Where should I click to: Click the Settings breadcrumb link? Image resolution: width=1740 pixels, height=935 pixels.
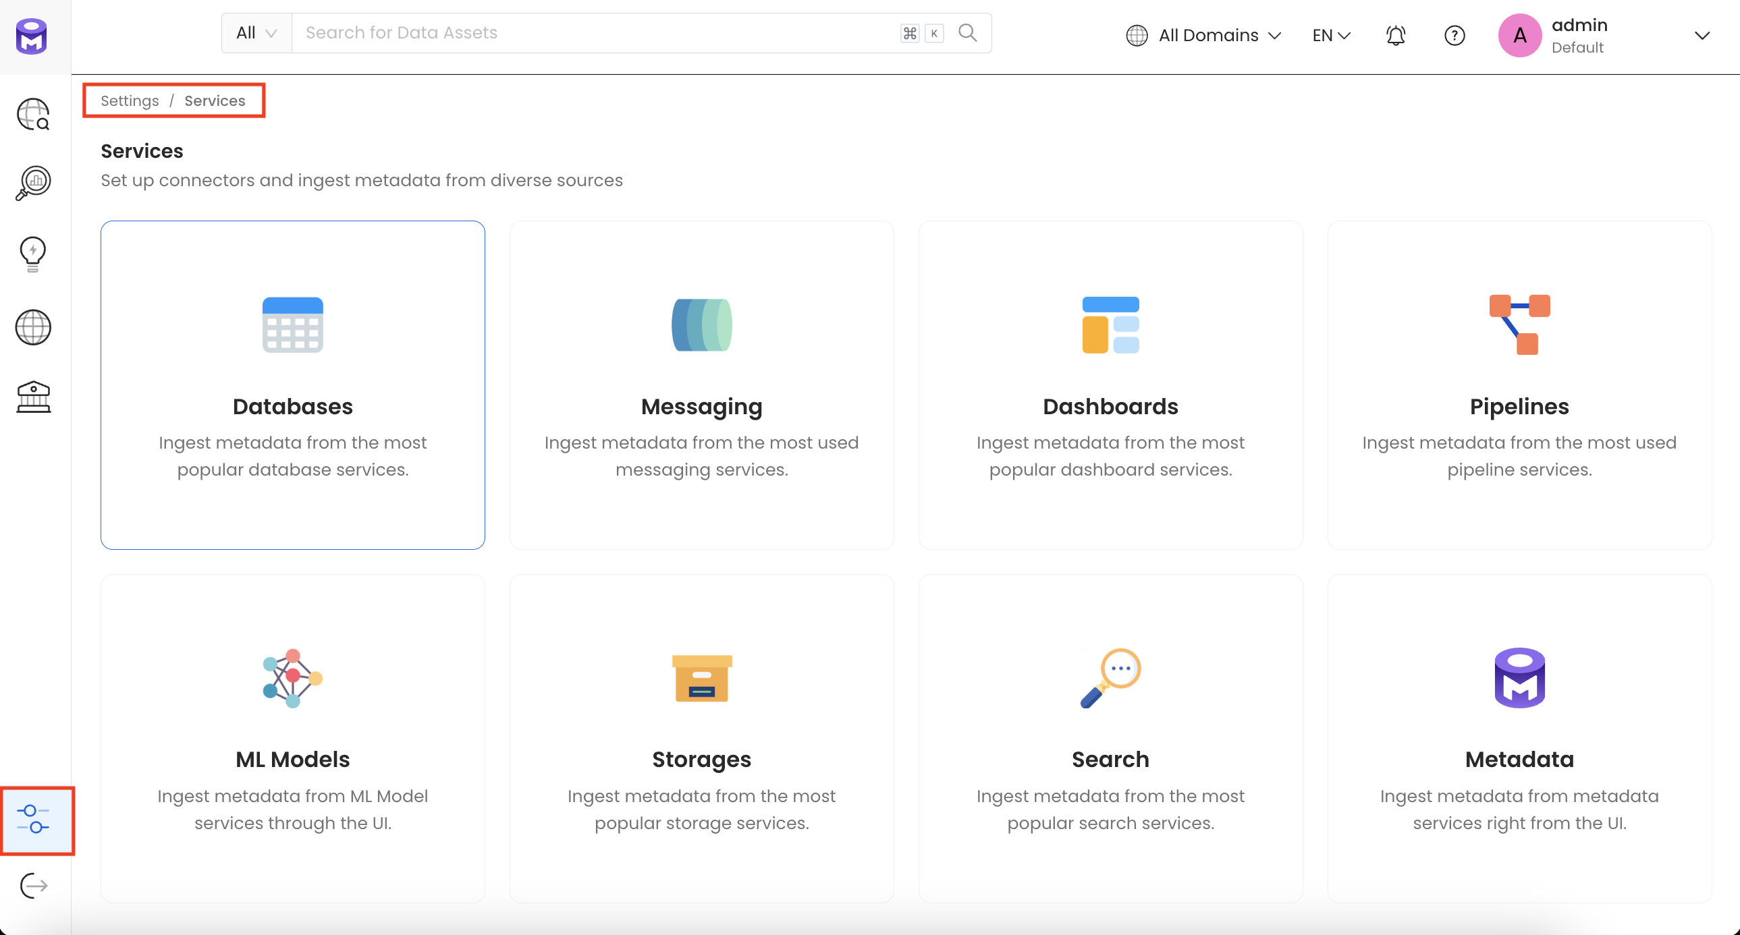129,101
